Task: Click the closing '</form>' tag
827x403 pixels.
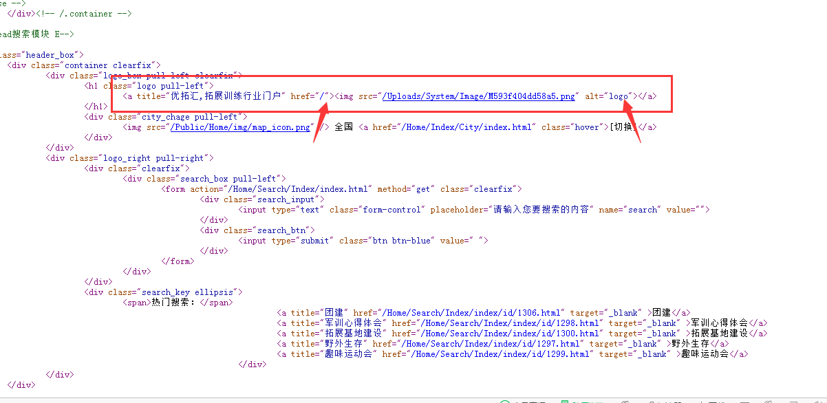Action: 178,261
